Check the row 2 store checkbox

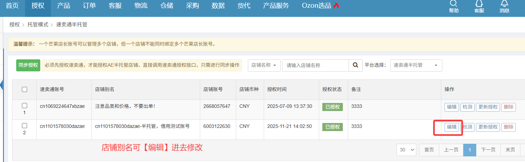24,125
